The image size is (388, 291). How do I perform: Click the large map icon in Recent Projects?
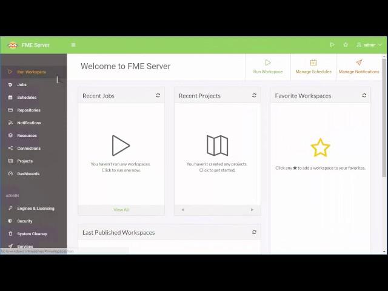[x=217, y=145]
